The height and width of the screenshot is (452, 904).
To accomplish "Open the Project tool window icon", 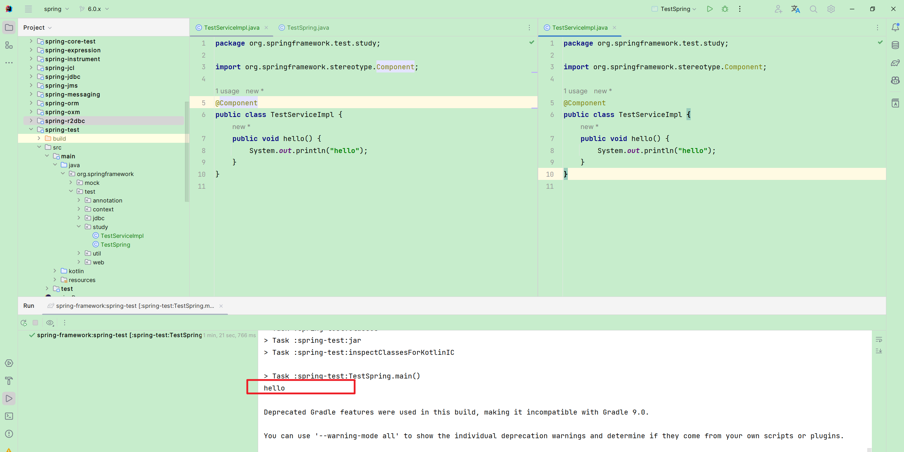I will (9, 28).
